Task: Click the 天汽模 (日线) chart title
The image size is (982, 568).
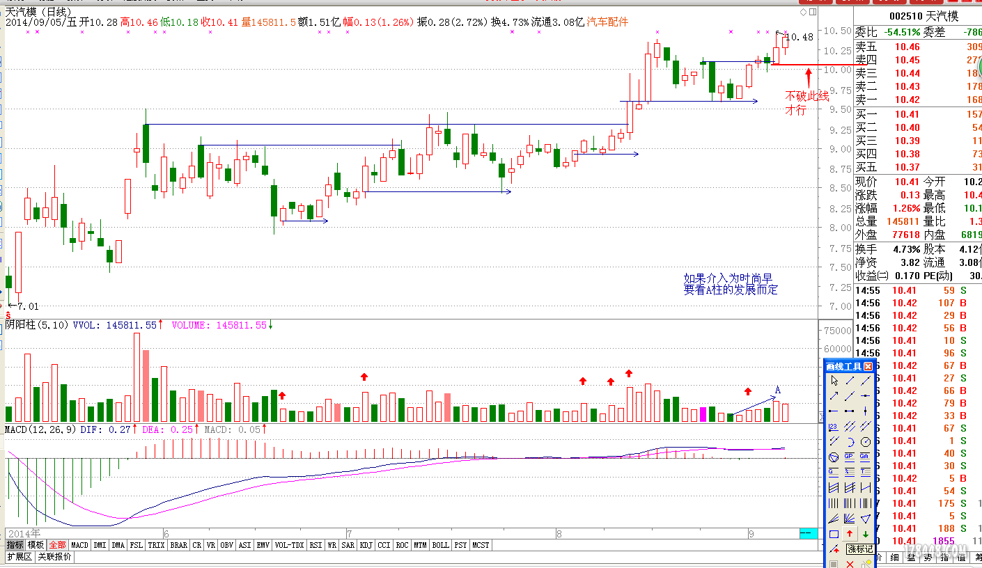Action: [x=38, y=11]
